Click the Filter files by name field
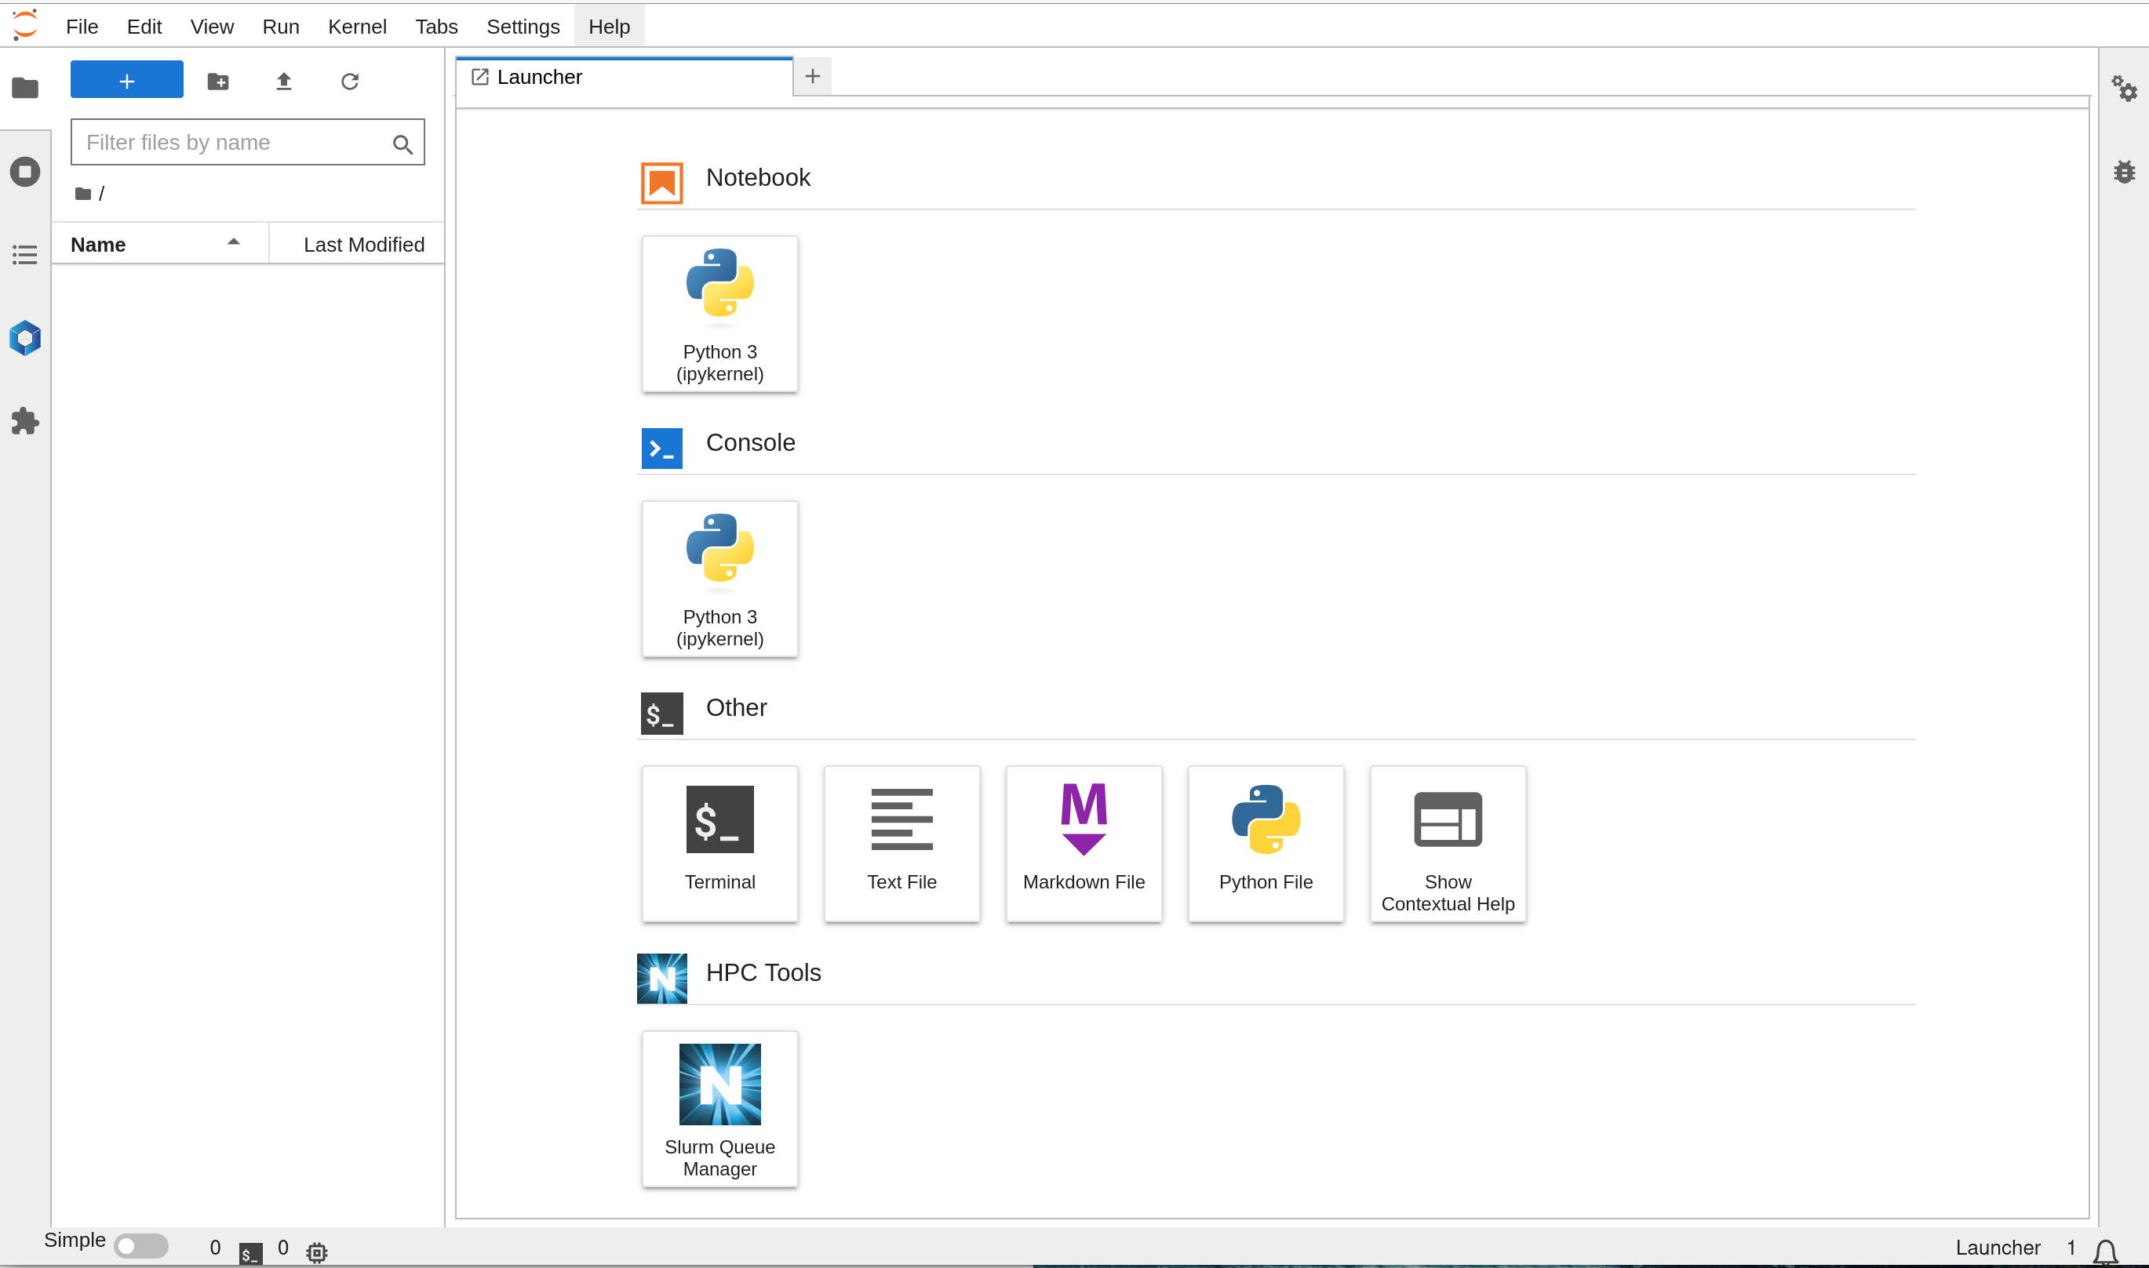This screenshot has width=2149, height=1268. pyautogui.click(x=231, y=142)
